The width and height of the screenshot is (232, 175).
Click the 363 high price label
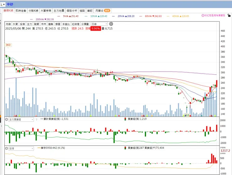(x=8, y=45)
